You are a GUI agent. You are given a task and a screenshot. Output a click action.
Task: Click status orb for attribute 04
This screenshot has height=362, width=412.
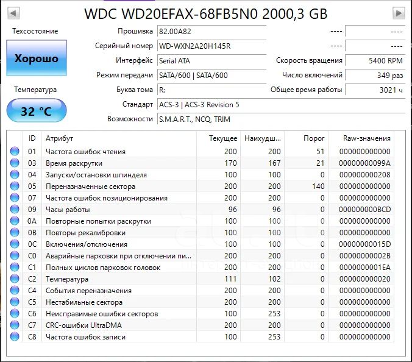tap(15, 174)
